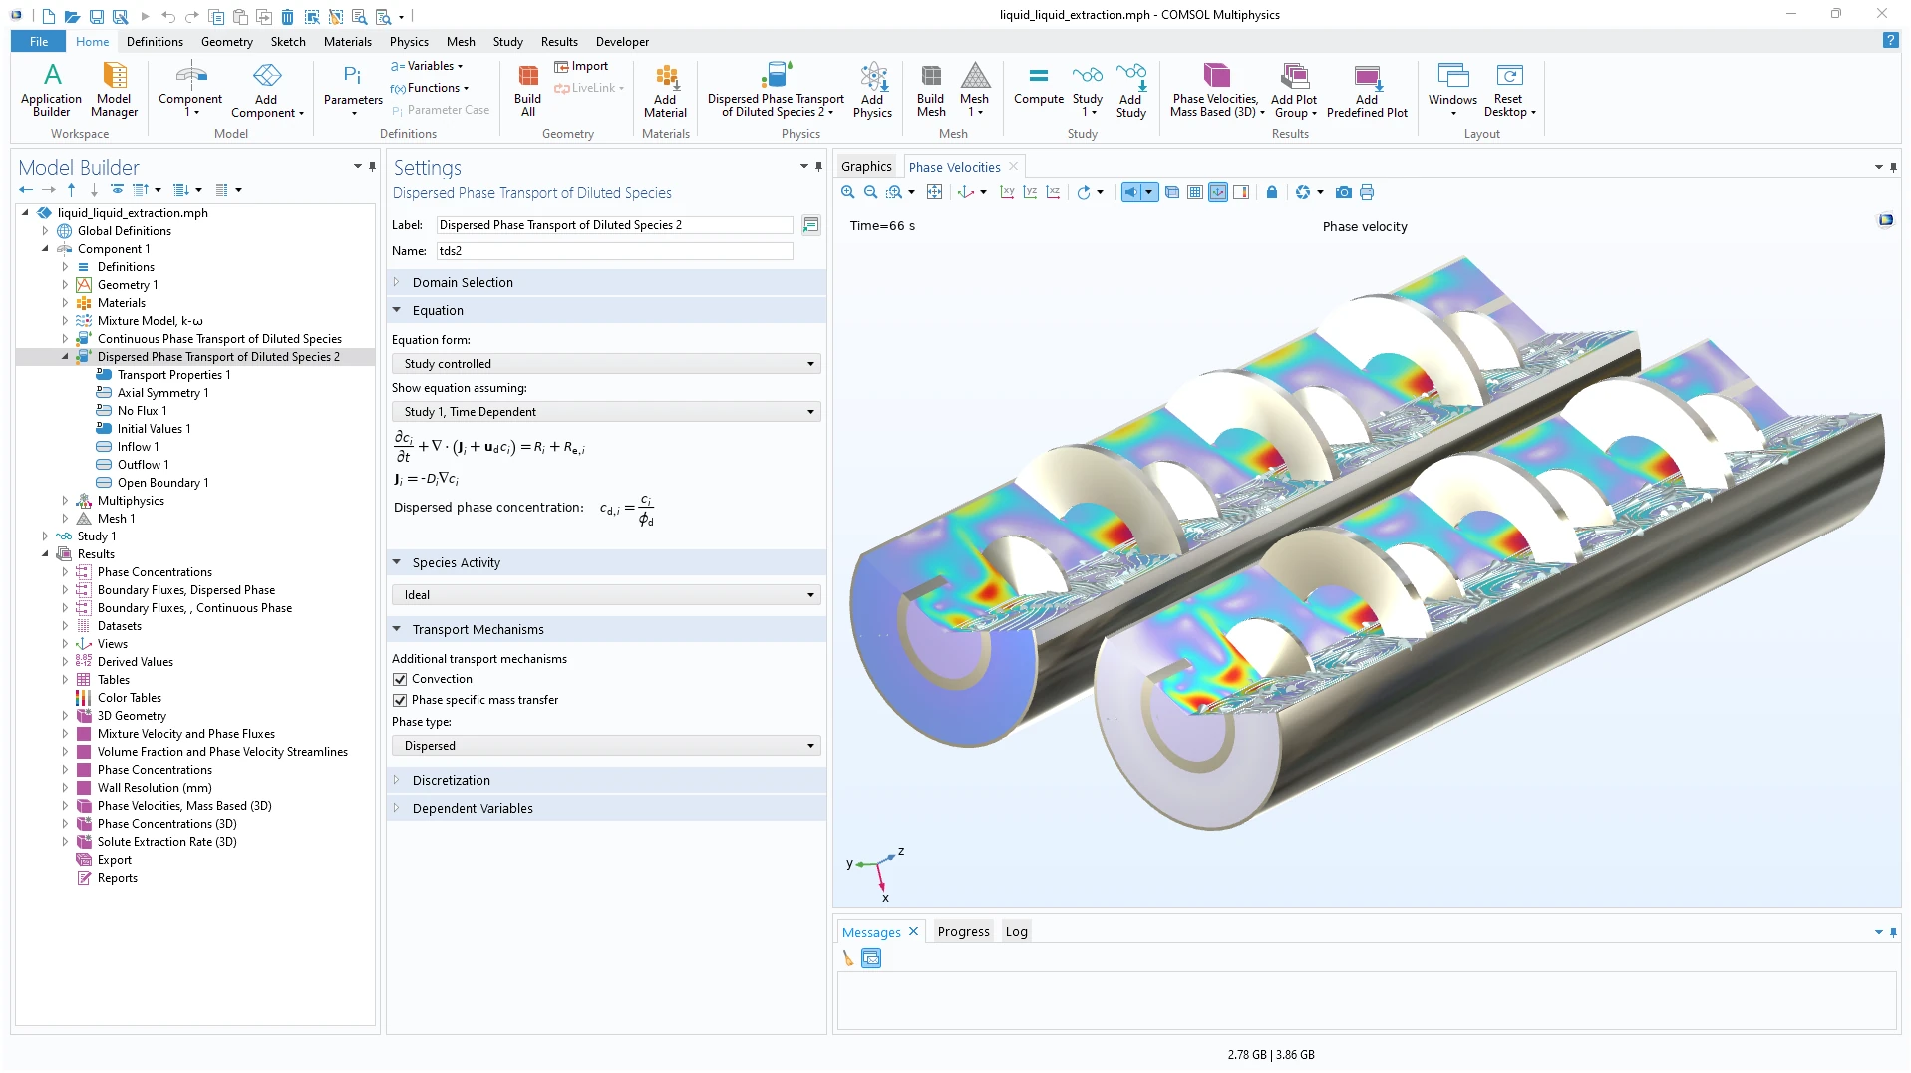
Task: Zoom out of the graphics view
Action: pos(870,192)
